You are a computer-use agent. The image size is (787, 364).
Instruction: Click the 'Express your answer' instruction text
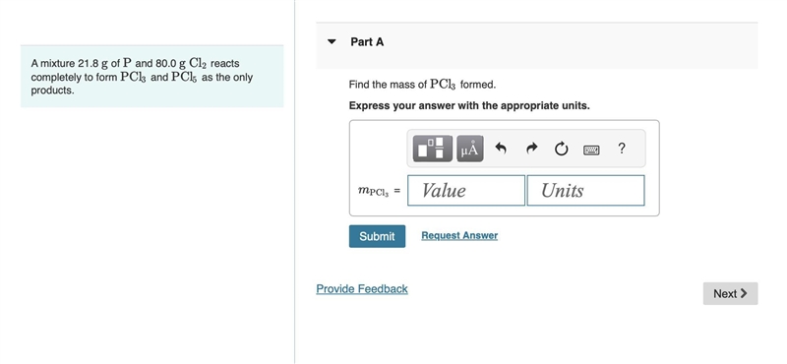(469, 106)
